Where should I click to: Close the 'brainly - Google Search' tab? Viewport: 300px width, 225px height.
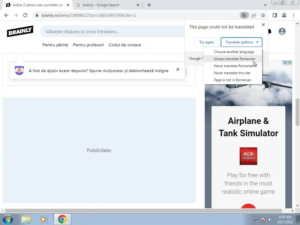(138, 5)
